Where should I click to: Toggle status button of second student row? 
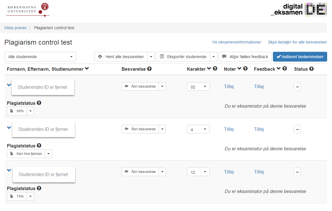(x=297, y=129)
